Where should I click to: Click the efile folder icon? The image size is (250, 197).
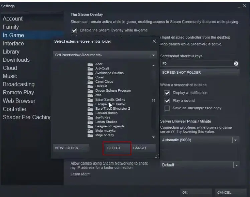[x=90, y=95]
